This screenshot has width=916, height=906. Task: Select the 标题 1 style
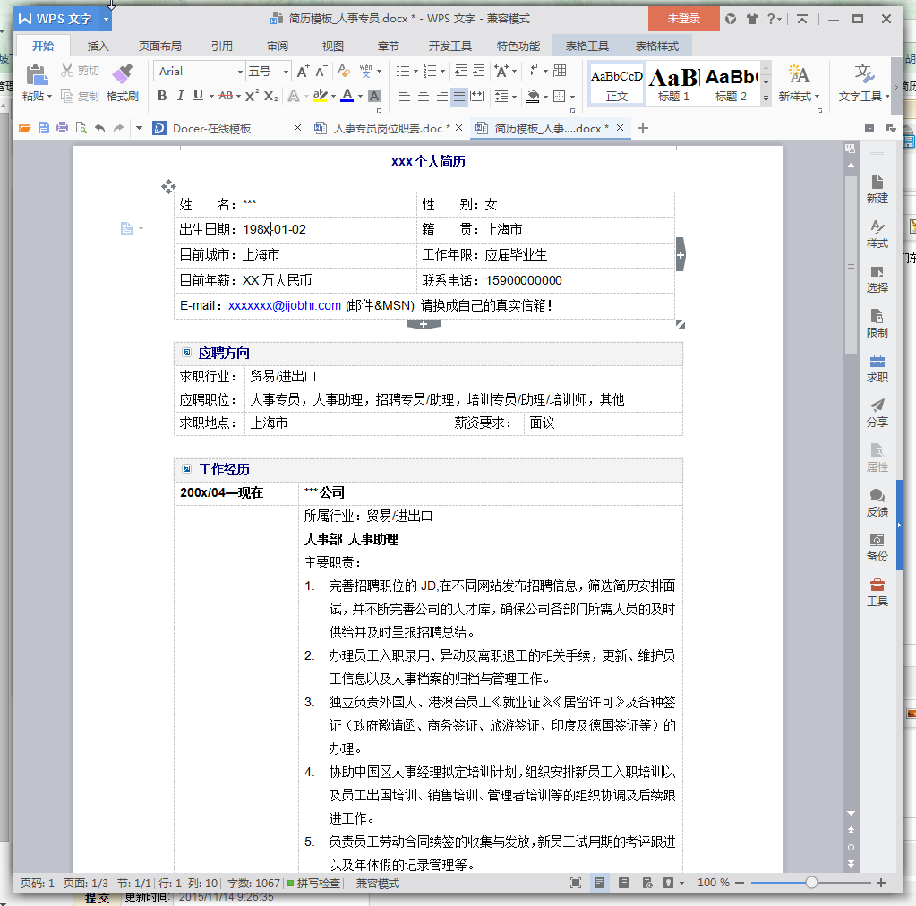coord(673,83)
